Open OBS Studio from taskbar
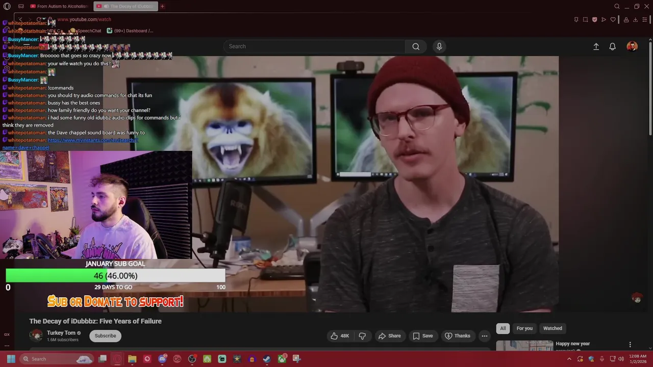This screenshot has width=653, height=367. point(192,359)
